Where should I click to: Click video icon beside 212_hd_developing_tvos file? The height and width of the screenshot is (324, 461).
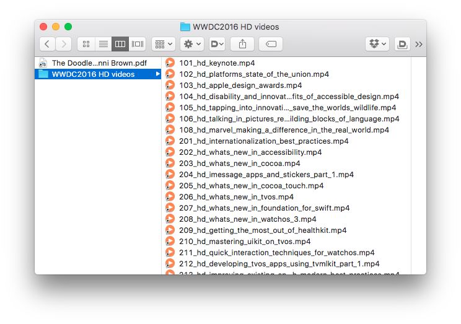click(x=170, y=264)
